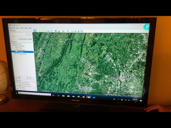Click the Email envelope toolbar icon
The height and width of the screenshot is (128, 171).
point(72,31)
